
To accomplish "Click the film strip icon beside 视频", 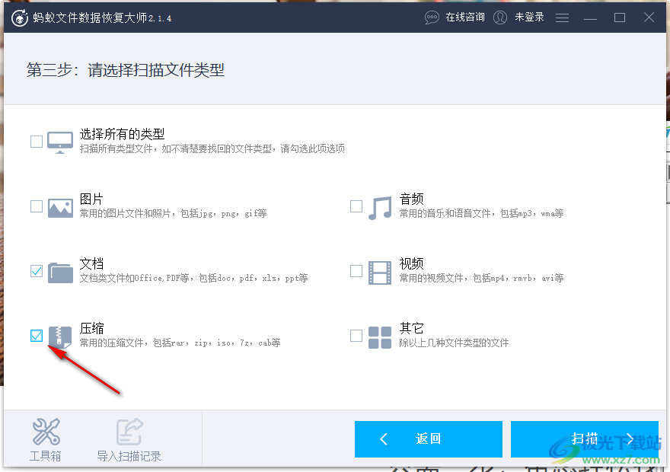I will 381,270.
